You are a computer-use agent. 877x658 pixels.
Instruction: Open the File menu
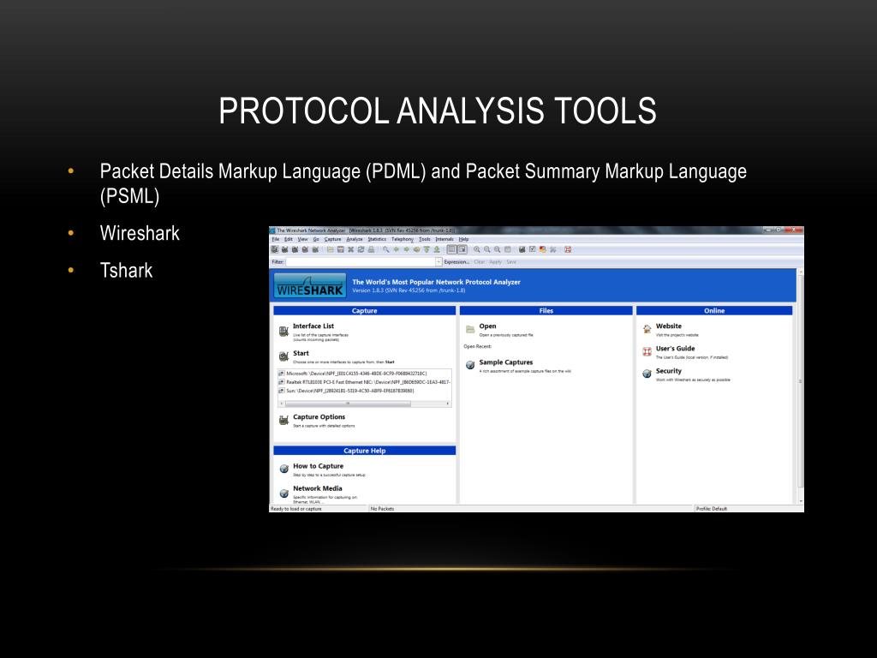pos(275,239)
